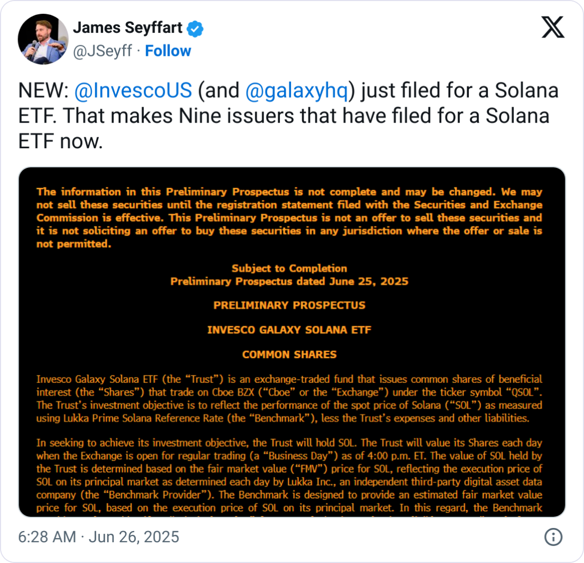Open the @JSeyff handle link
Screen dimensions: 584x563
coord(101,51)
